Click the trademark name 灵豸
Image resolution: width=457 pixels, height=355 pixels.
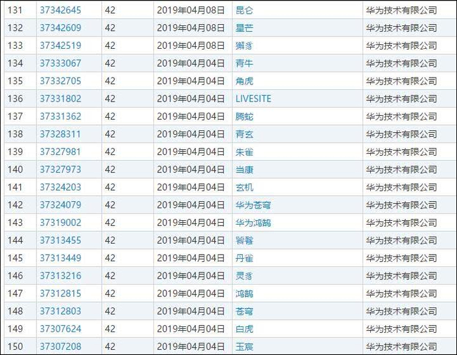click(244, 276)
